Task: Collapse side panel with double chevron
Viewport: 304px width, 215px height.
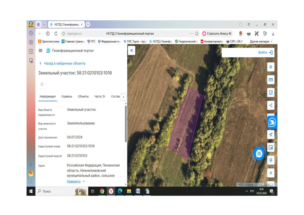Action: [x=131, y=51]
